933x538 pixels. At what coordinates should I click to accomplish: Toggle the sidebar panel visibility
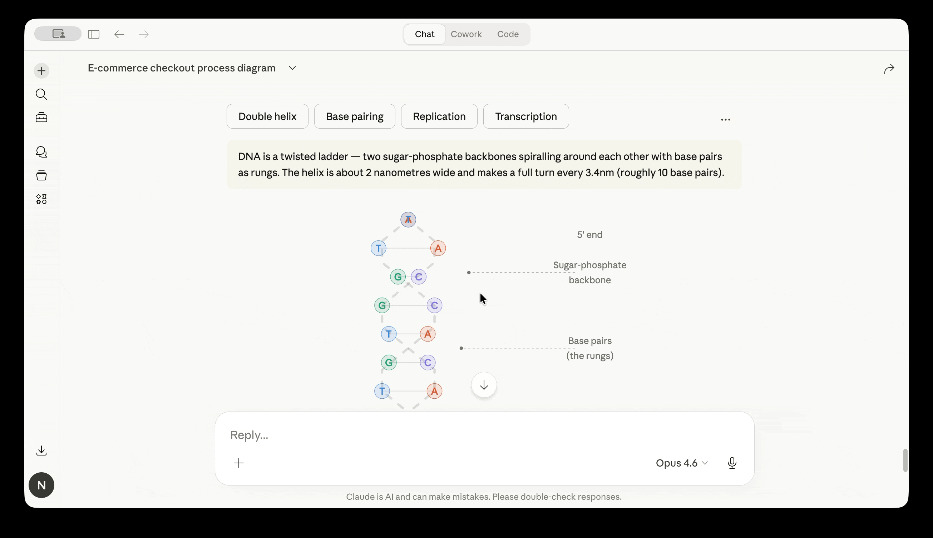[94, 34]
